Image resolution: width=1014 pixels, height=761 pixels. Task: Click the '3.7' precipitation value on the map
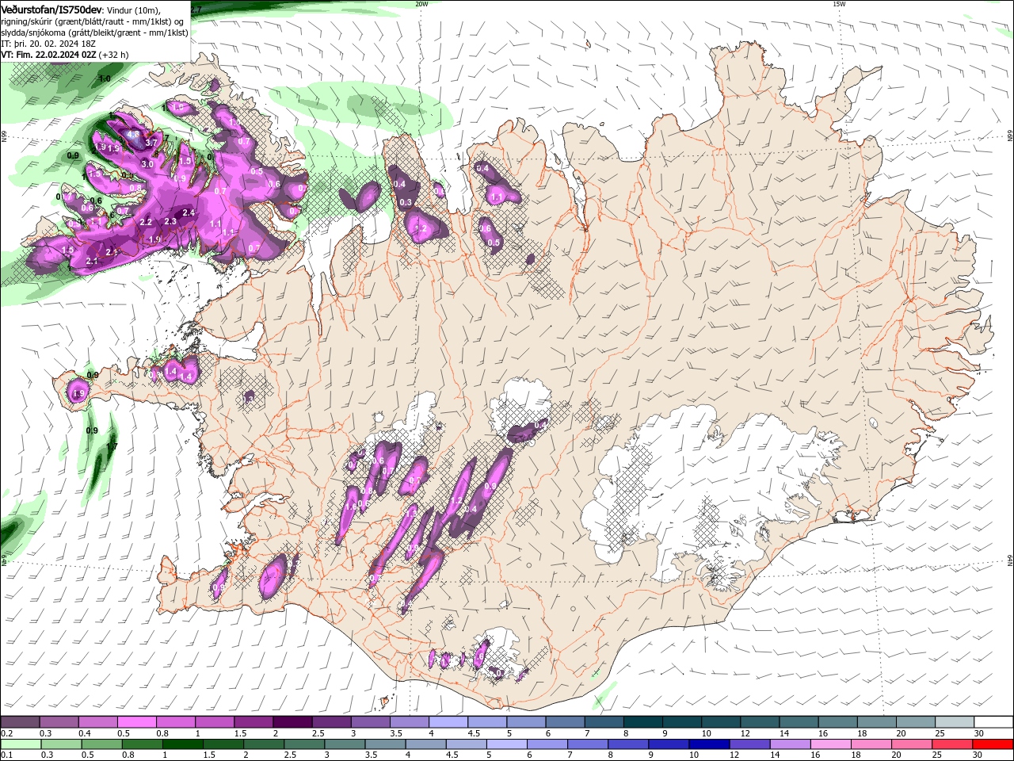coord(151,143)
